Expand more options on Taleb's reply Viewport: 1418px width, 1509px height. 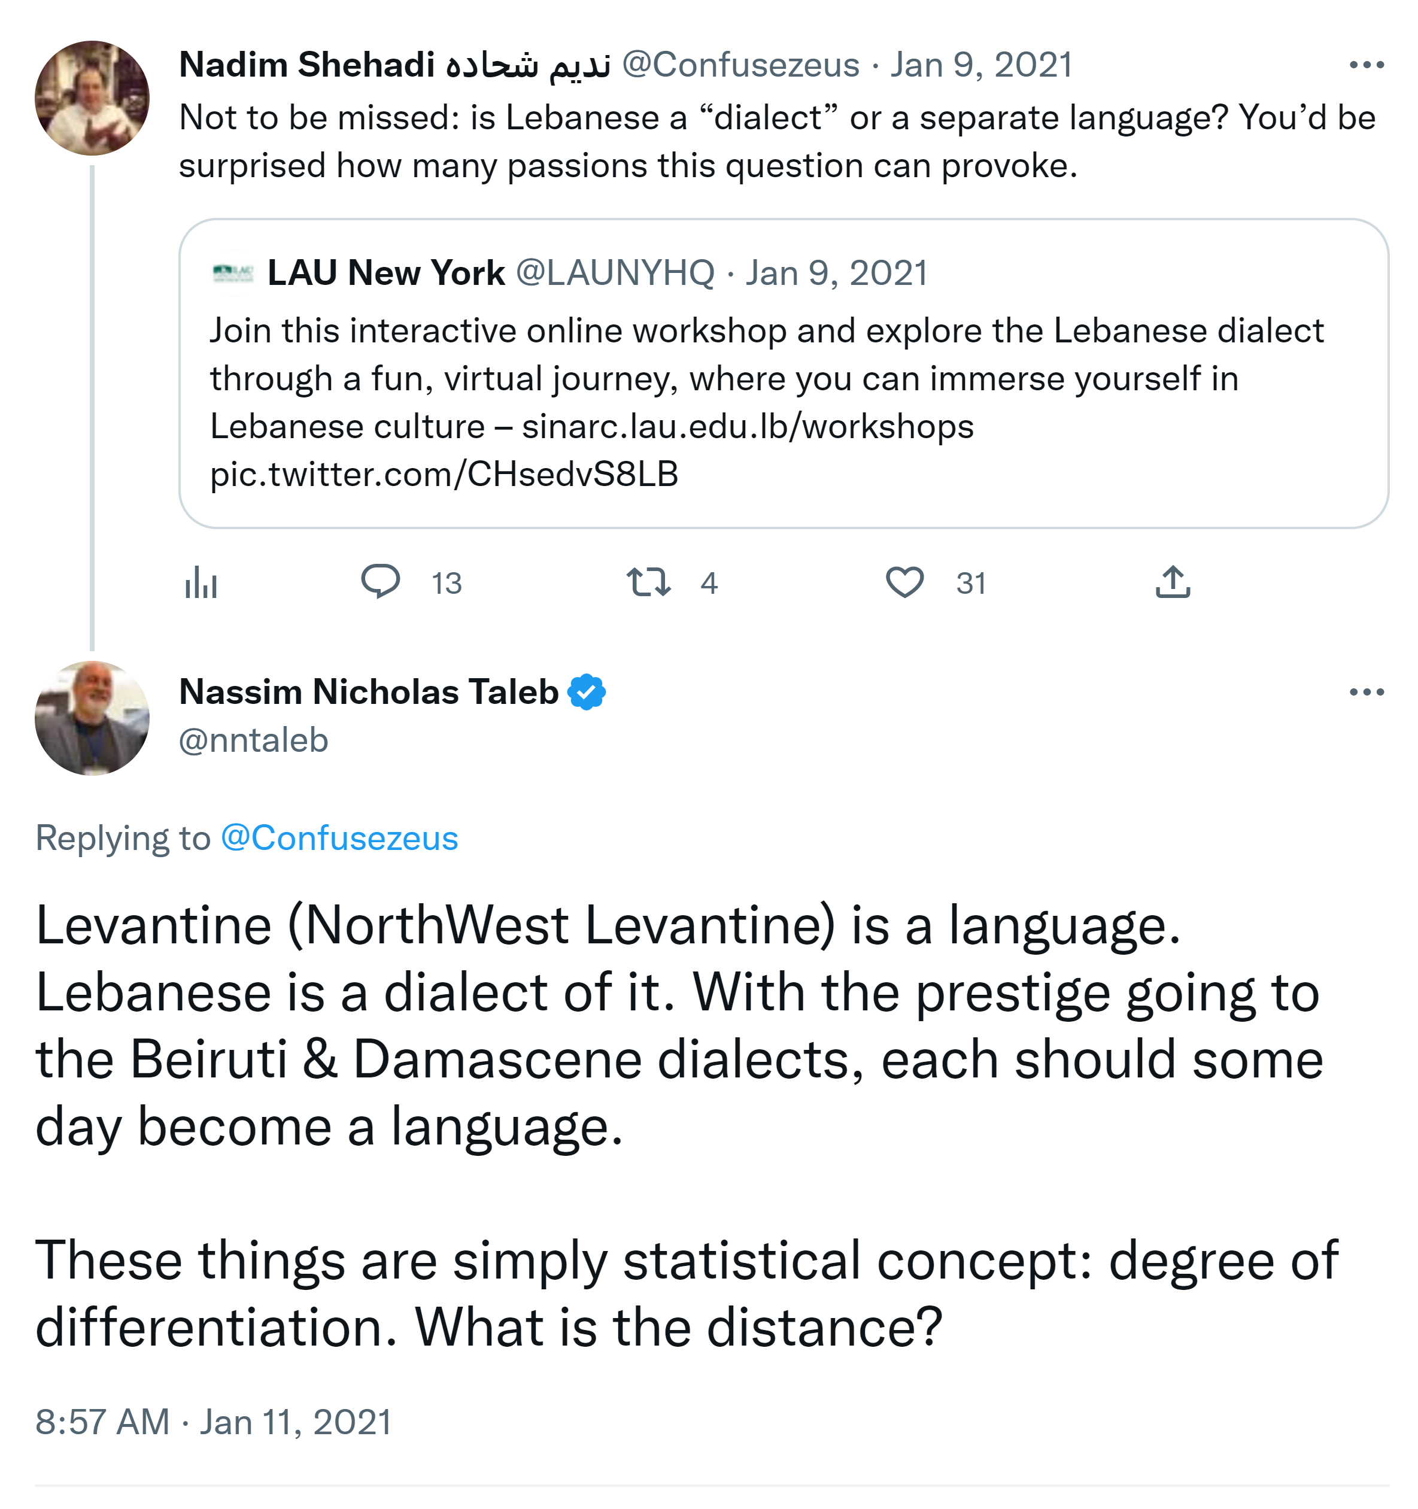[x=1367, y=693]
